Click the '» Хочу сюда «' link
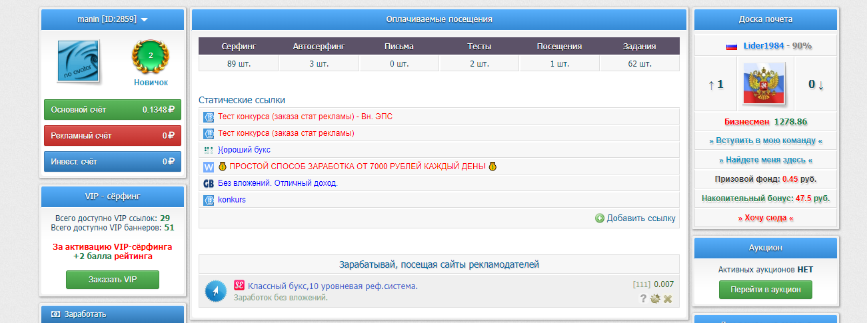 point(765,218)
